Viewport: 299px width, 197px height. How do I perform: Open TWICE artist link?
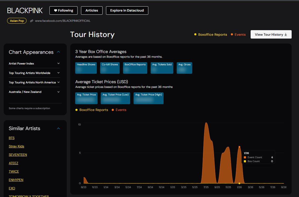tap(14, 171)
